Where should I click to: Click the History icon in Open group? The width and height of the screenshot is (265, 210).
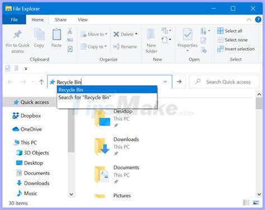pos(204,50)
